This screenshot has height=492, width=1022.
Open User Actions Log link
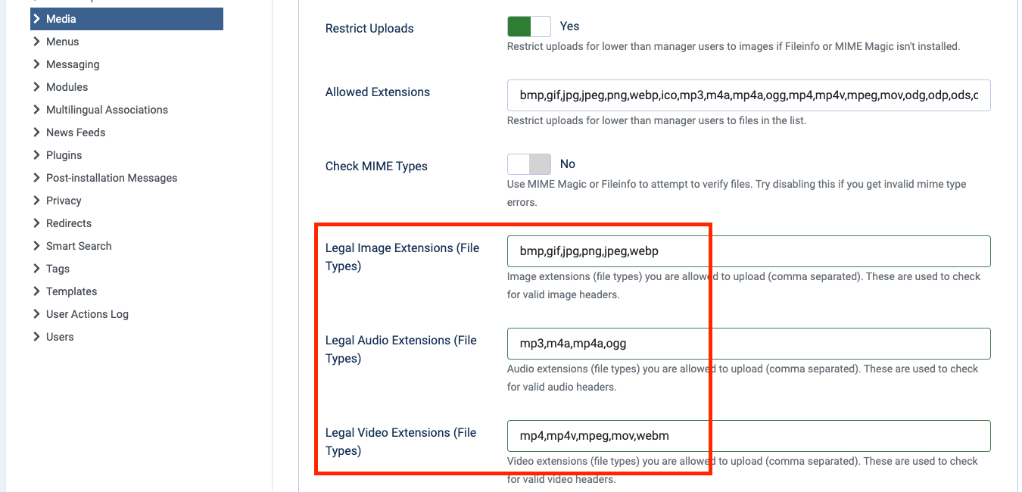pos(87,314)
